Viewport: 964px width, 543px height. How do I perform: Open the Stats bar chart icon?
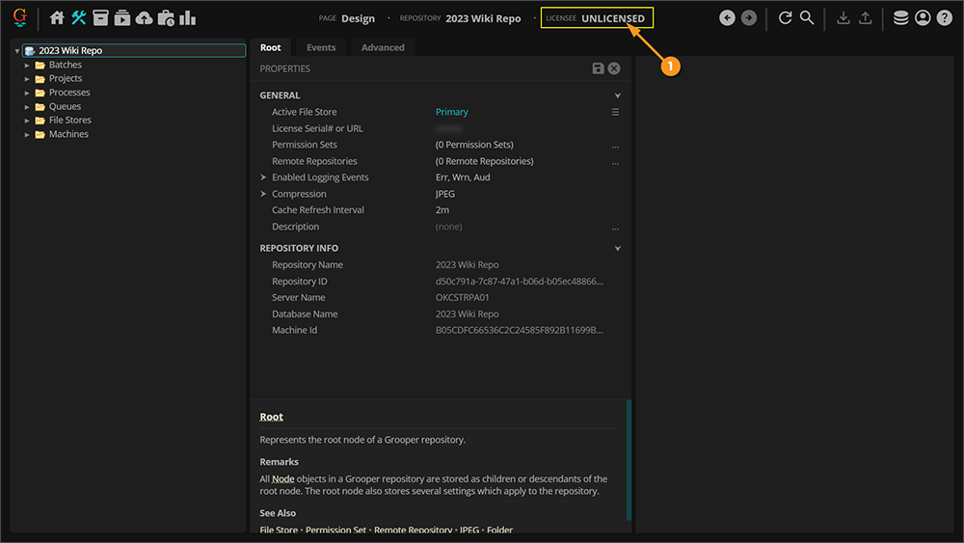point(187,17)
